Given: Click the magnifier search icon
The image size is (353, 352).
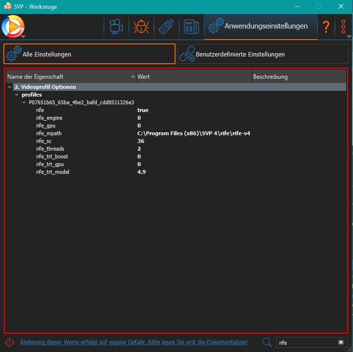Looking at the screenshot, I should 267,342.
